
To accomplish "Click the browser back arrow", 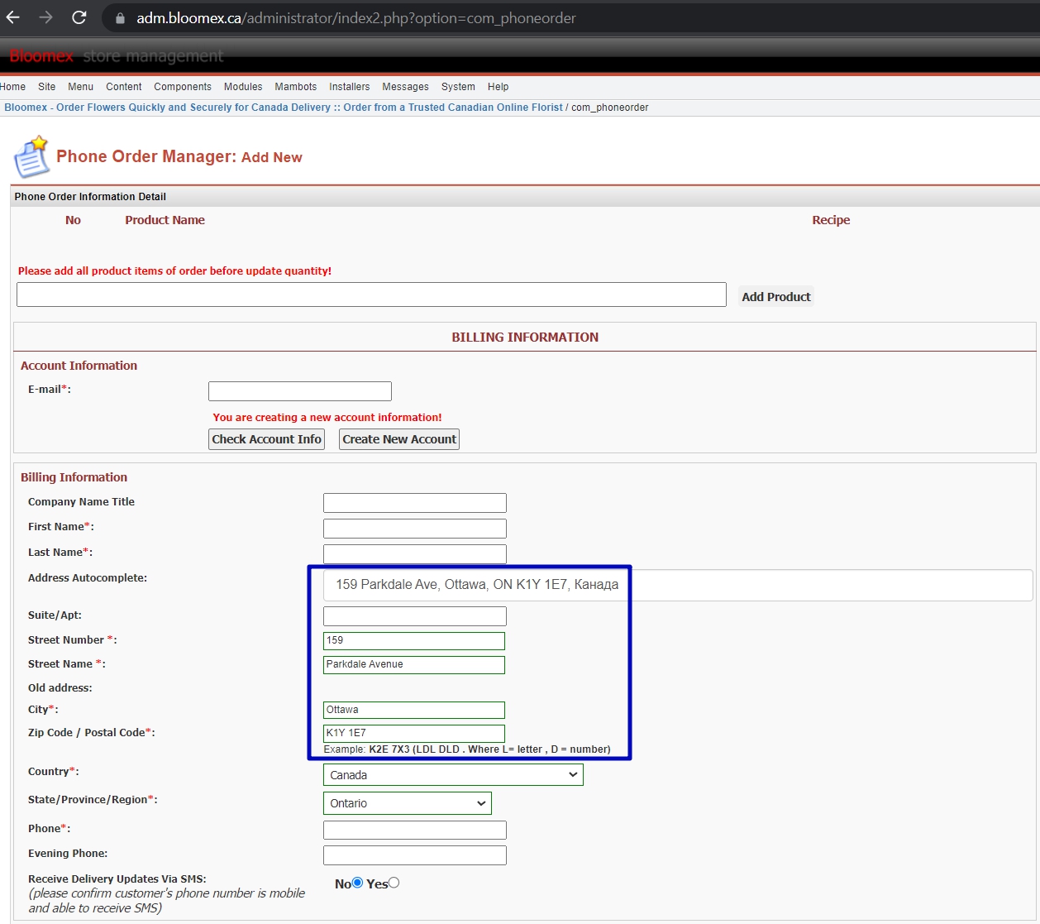I will point(13,17).
